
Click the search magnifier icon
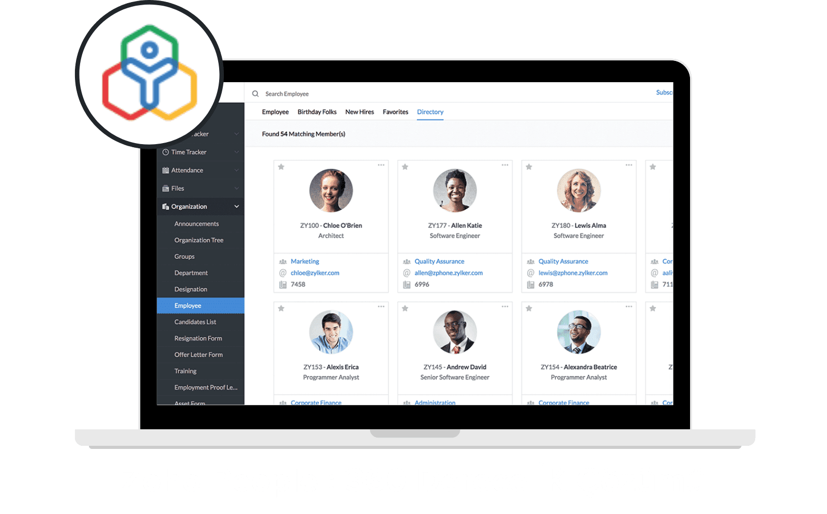point(255,94)
